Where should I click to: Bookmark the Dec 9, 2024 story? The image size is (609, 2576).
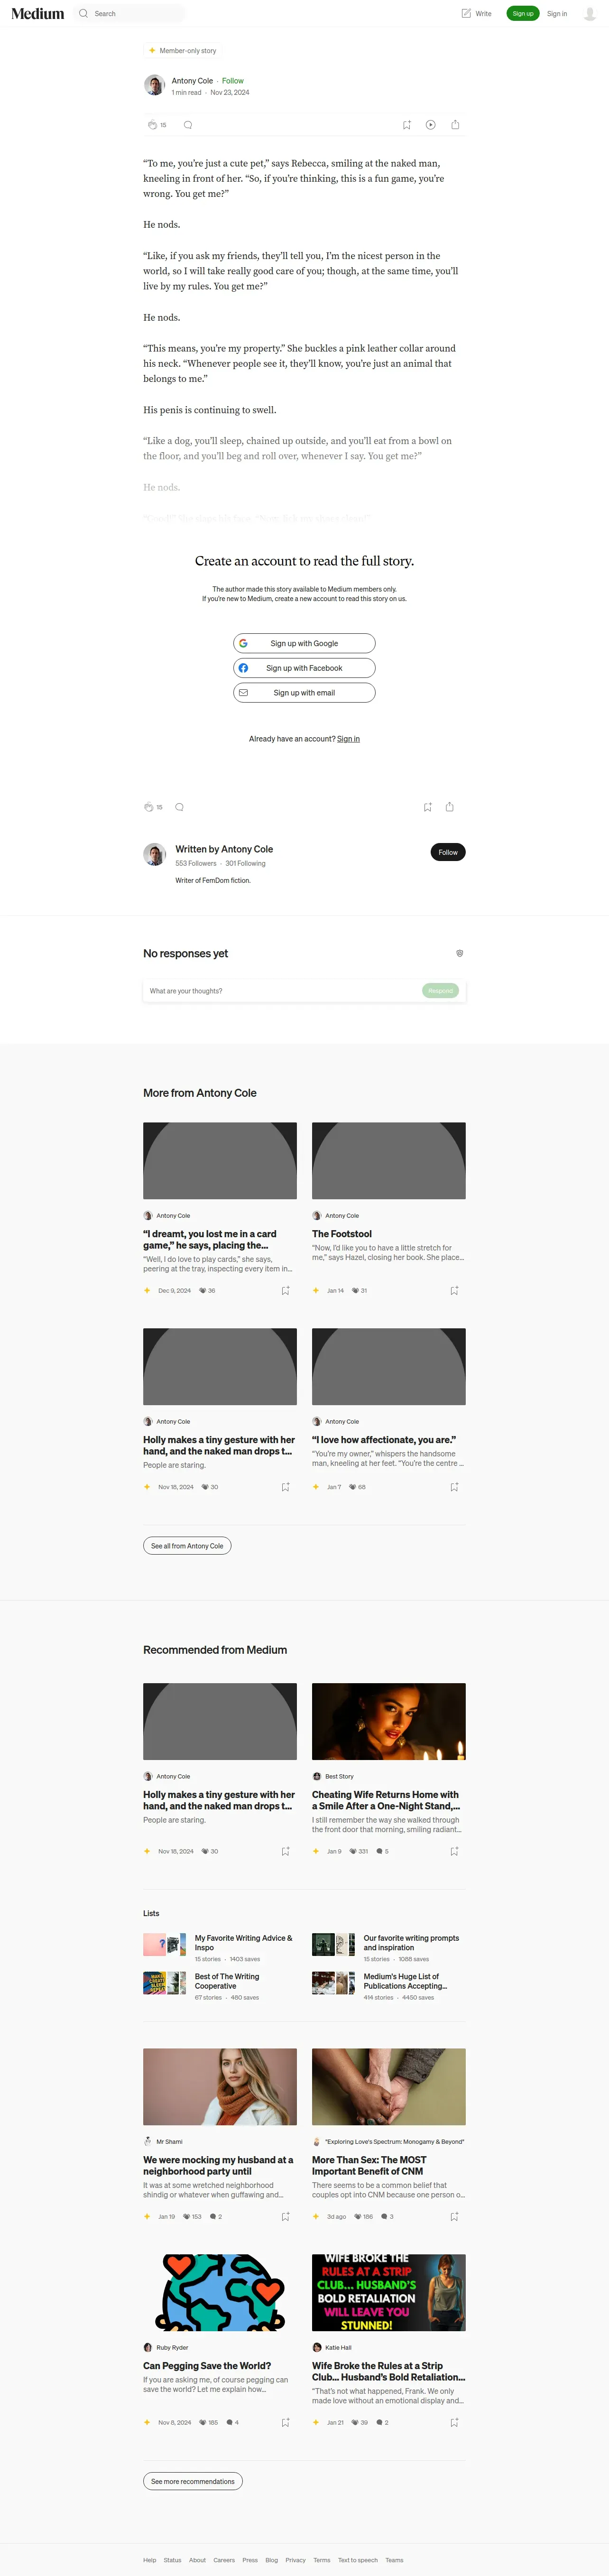[285, 1291]
